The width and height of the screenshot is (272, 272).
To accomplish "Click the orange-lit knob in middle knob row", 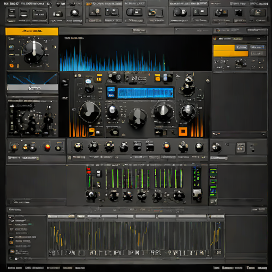I will pyautogui.click(x=166, y=147).
